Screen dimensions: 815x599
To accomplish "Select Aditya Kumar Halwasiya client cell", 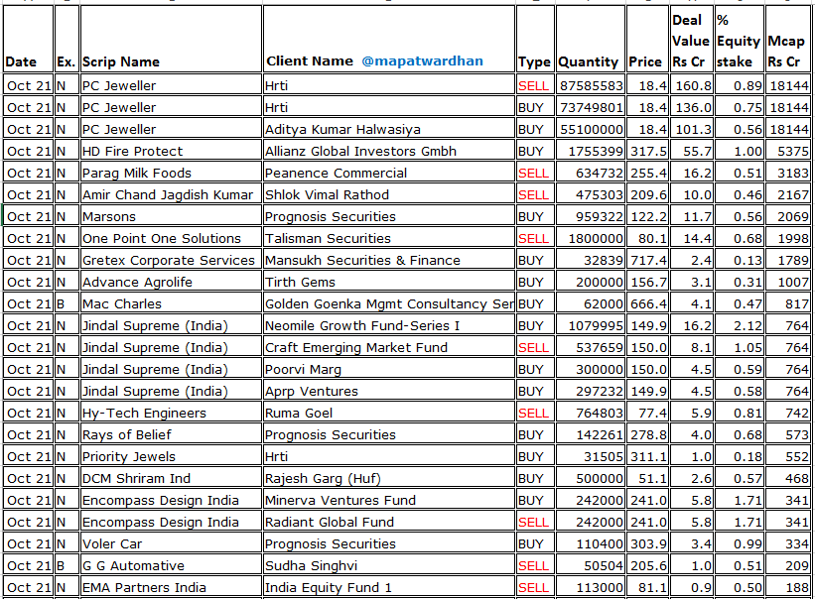I will pos(389,129).
